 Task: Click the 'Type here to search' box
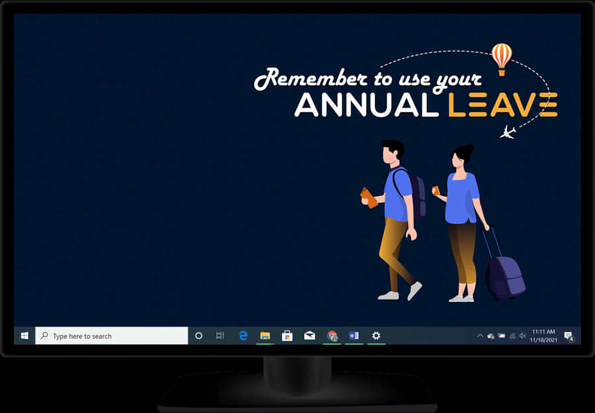pyautogui.click(x=112, y=336)
